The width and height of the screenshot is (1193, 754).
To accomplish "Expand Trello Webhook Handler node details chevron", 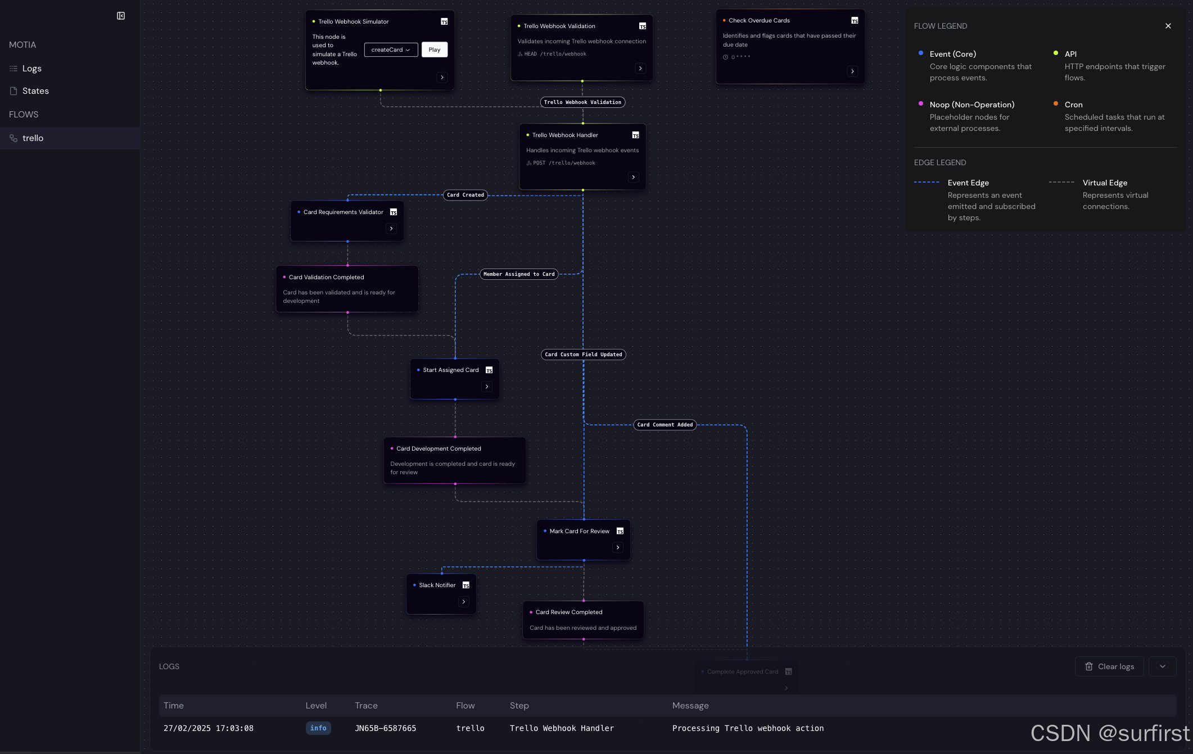I will point(634,178).
